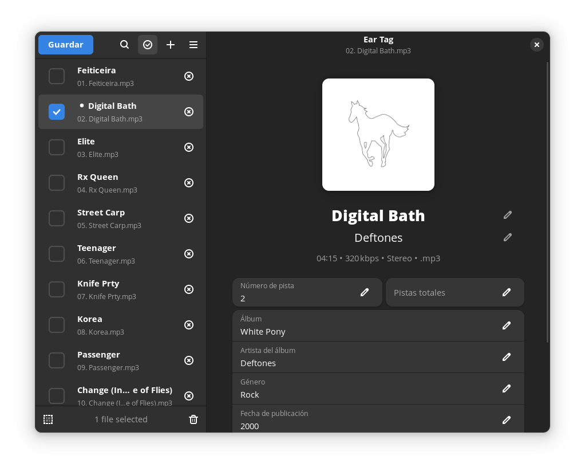The width and height of the screenshot is (585, 471).
Task: Remove Change (In the House of Flies) file
Action: (189, 395)
